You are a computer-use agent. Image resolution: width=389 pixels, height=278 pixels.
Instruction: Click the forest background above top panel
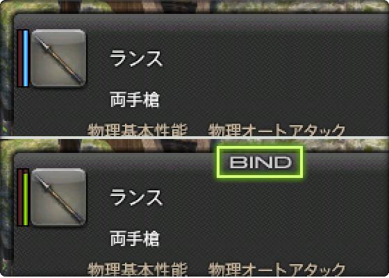pyautogui.click(x=194, y=6)
